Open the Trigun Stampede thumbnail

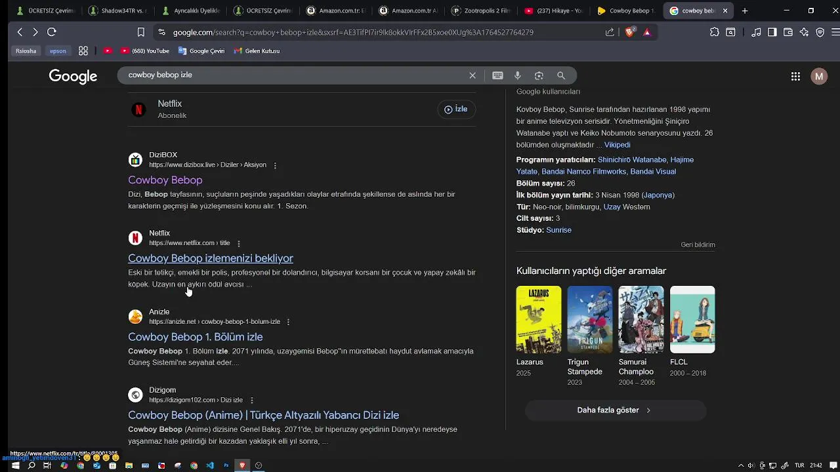590,319
